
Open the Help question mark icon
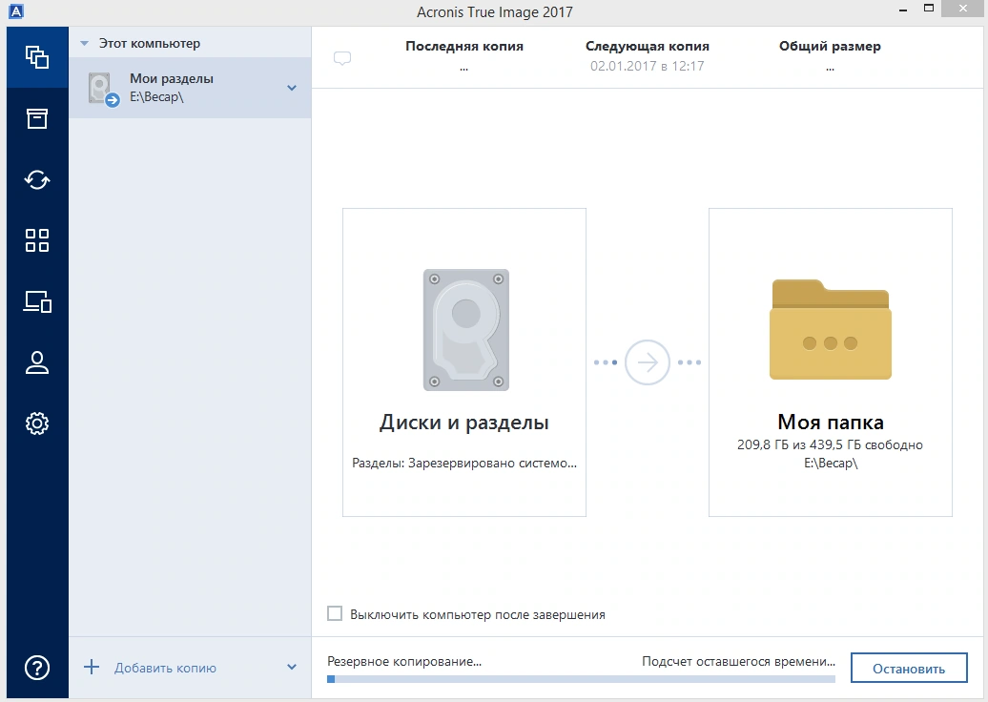coord(37,668)
